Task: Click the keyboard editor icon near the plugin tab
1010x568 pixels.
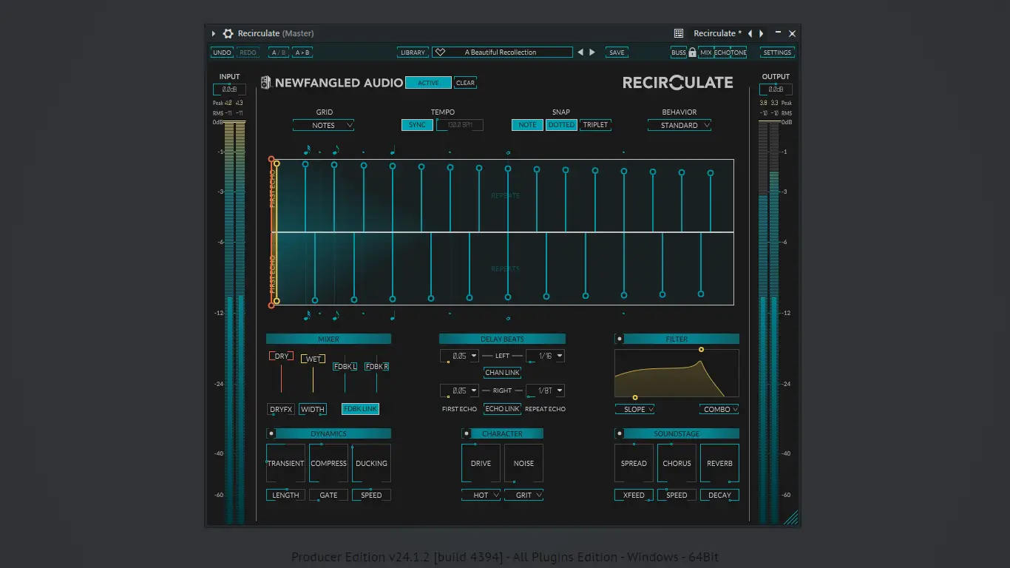Action: tap(678, 33)
